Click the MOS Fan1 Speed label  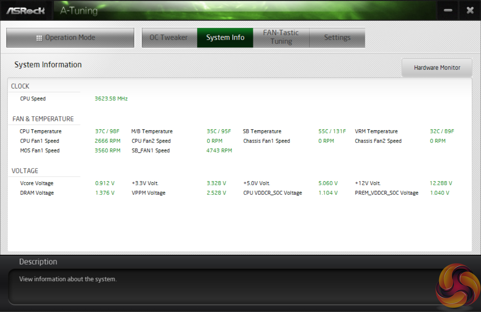(x=40, y=151)
